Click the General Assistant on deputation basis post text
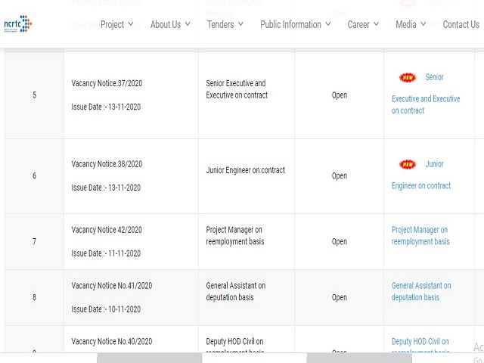Image resolution: width=484 pixels, height=363 pixels. [x=235, y=291]
